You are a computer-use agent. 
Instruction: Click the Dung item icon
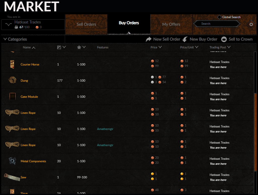[x=12, y=80]
